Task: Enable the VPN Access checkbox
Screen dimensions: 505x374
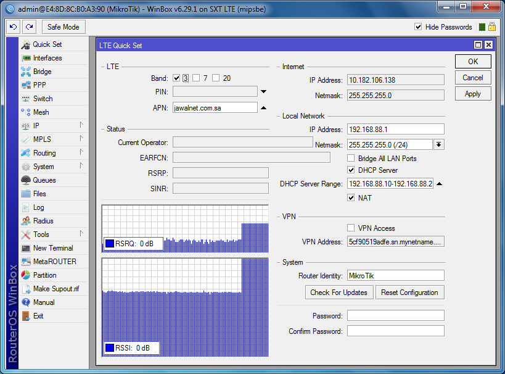Action: coord(351,228)
